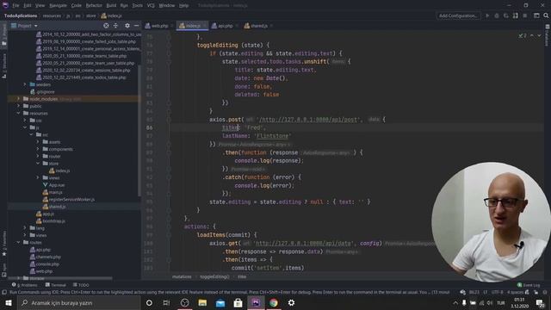Image resolution: width=551 pixels, height=310 pixels.
Task: Go to previous highlighted problem arrow
Action: (x=532, y=35)
